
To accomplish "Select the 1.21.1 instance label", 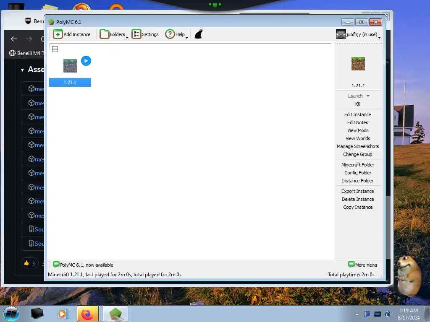I will [70, 83].
